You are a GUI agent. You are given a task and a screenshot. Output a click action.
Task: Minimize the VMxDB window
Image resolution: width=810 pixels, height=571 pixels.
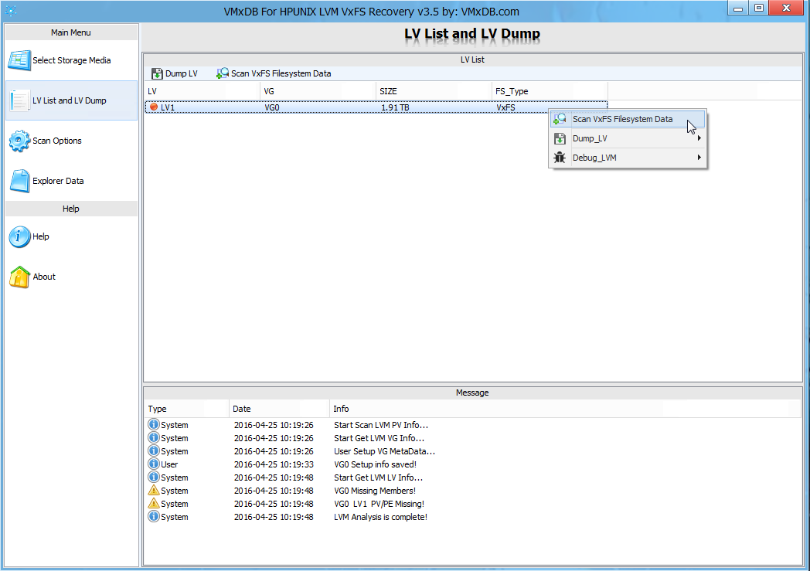738,8
